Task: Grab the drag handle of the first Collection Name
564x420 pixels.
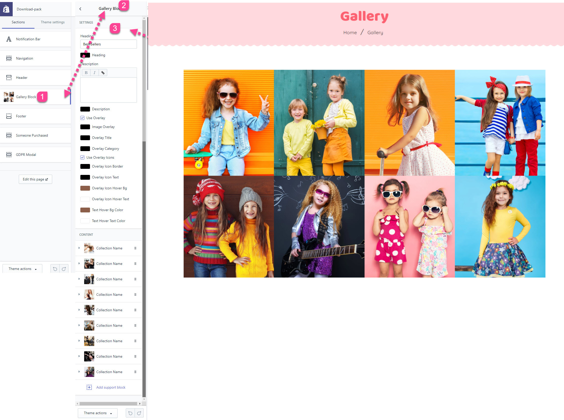Action: 135,248
